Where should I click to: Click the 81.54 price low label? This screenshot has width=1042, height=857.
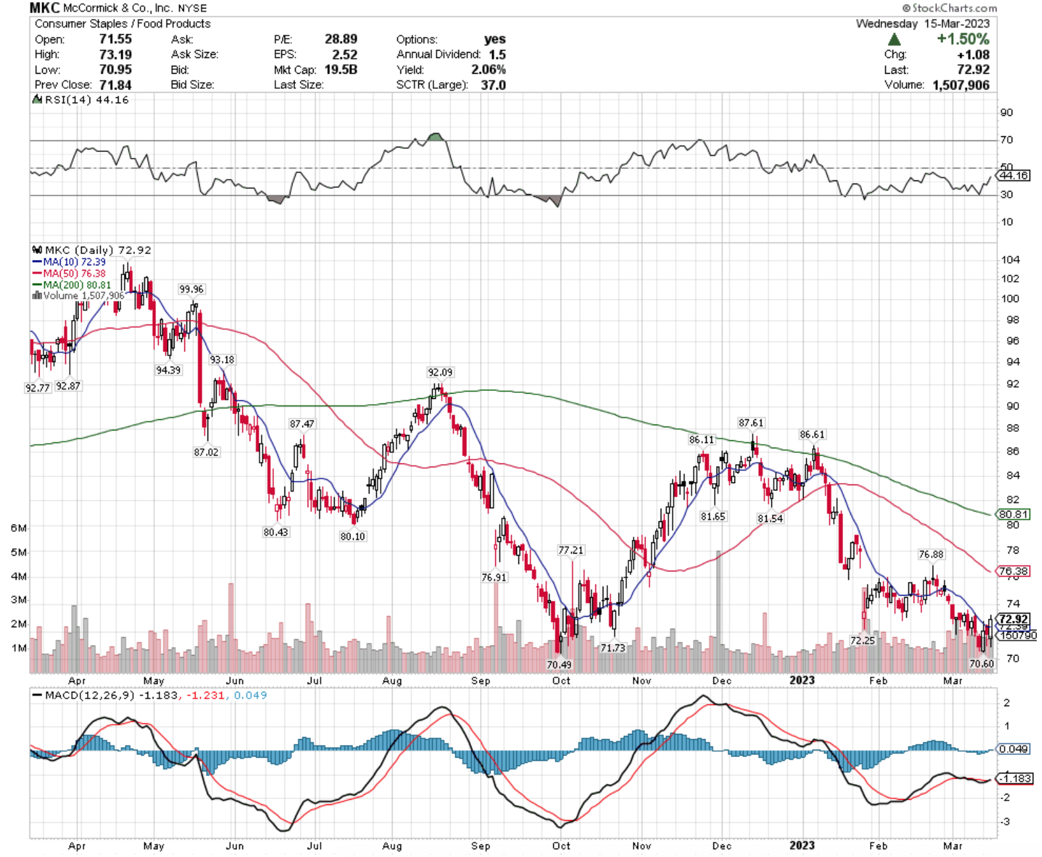pos(770,519)
